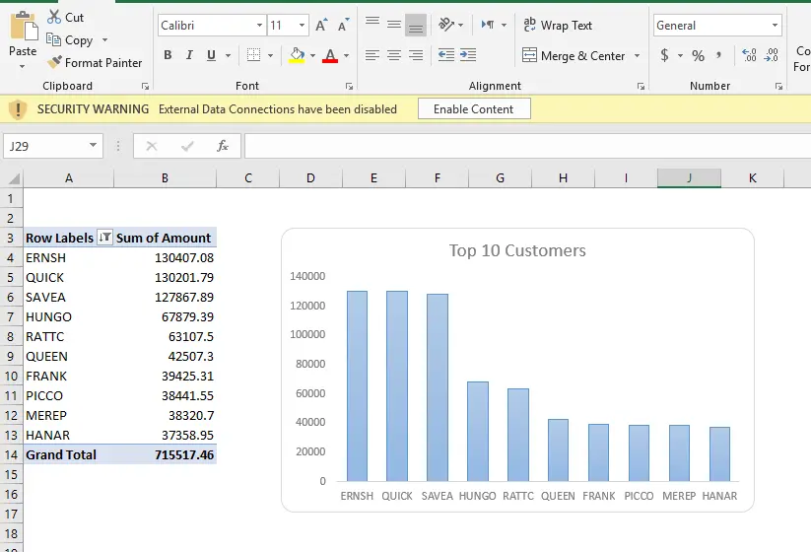
Task: Open Number format dialog launcher
Action: 778,87
